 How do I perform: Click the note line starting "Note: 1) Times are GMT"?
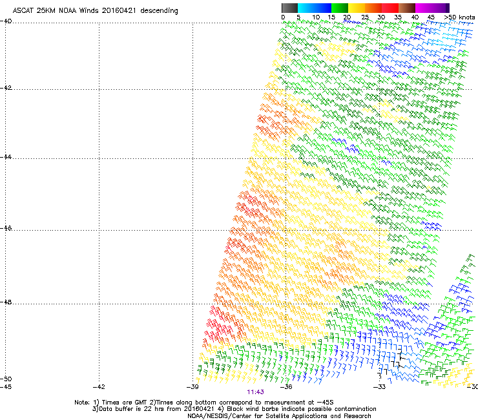[204, 403]
